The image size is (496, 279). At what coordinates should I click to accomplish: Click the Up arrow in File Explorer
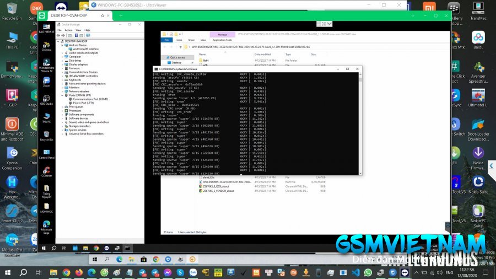click(181, 47)
